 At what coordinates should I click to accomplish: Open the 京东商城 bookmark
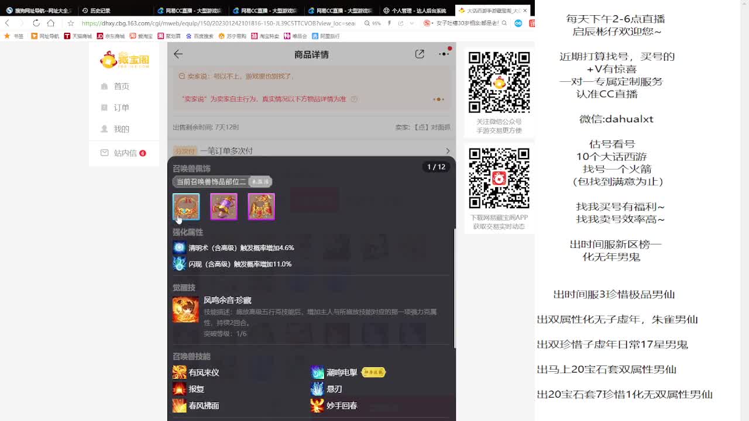111,36
